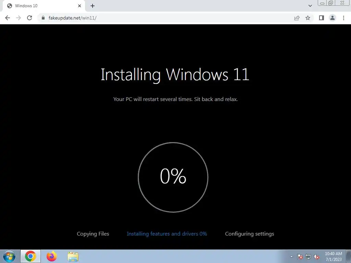Open the Action Center flag icon
351x263 pixels.
[300, 256]
